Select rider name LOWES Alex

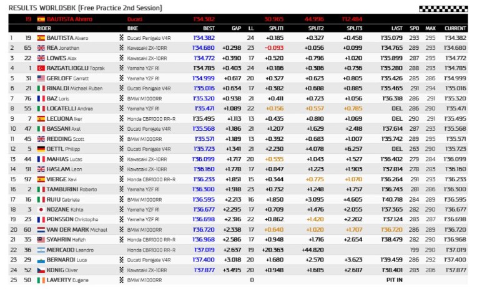point(61,58)
